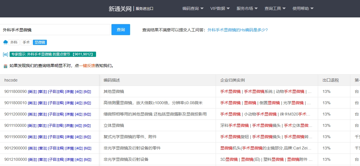Open [详情] for hscode 9011200000
Image resolution: width=360 pixels, height=166 pixels.
[x=70, y=114]
